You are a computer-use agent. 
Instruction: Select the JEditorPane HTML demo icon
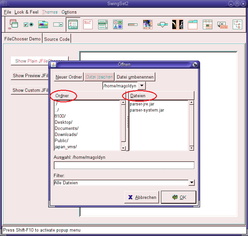point(88,24)
